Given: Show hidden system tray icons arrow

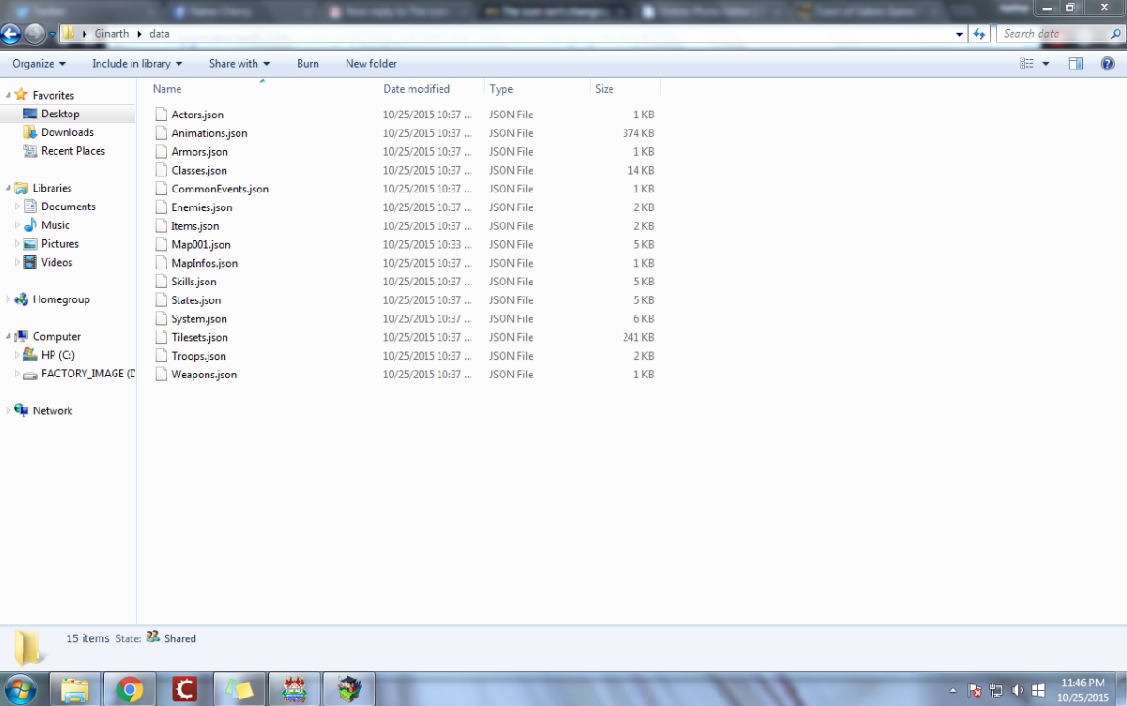Looking at the screenshot, I should tap(954, 691).
